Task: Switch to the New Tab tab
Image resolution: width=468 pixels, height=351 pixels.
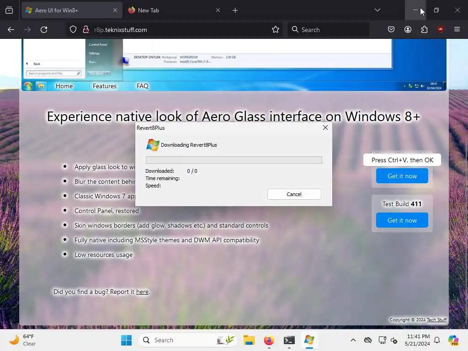Action: pyautogui.click(x=175, y=11)
